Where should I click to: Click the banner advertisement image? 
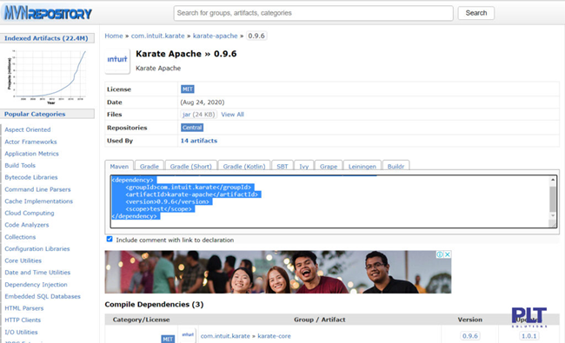[x=278, y=272]
